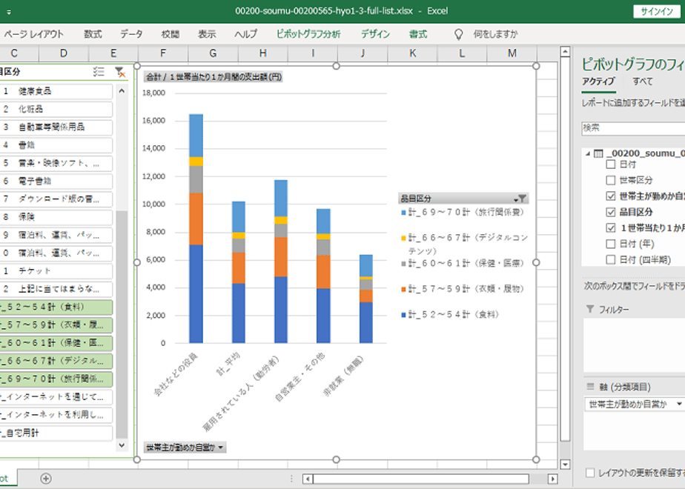This screenshot has width=685, height=489.
Task: Add a new sheet with the plus button
Action: [46, 479]
